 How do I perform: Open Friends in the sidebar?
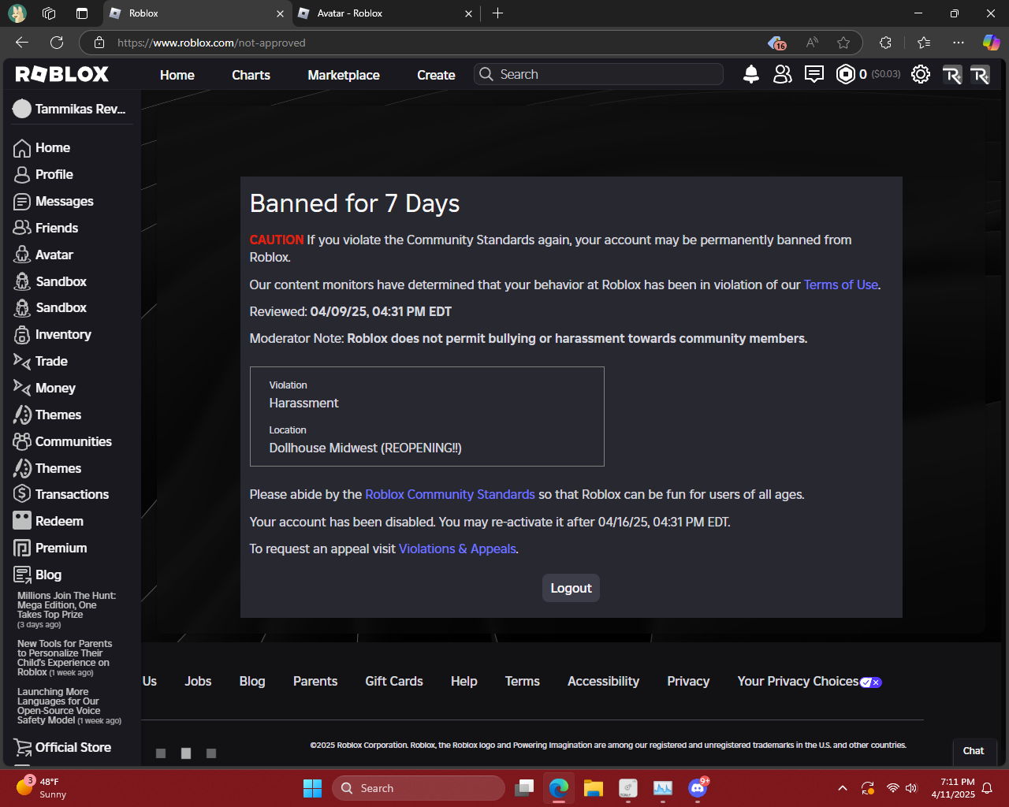click(46, 229)
